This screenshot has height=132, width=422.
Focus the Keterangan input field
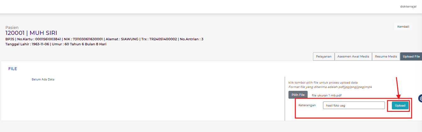[353, 106]
